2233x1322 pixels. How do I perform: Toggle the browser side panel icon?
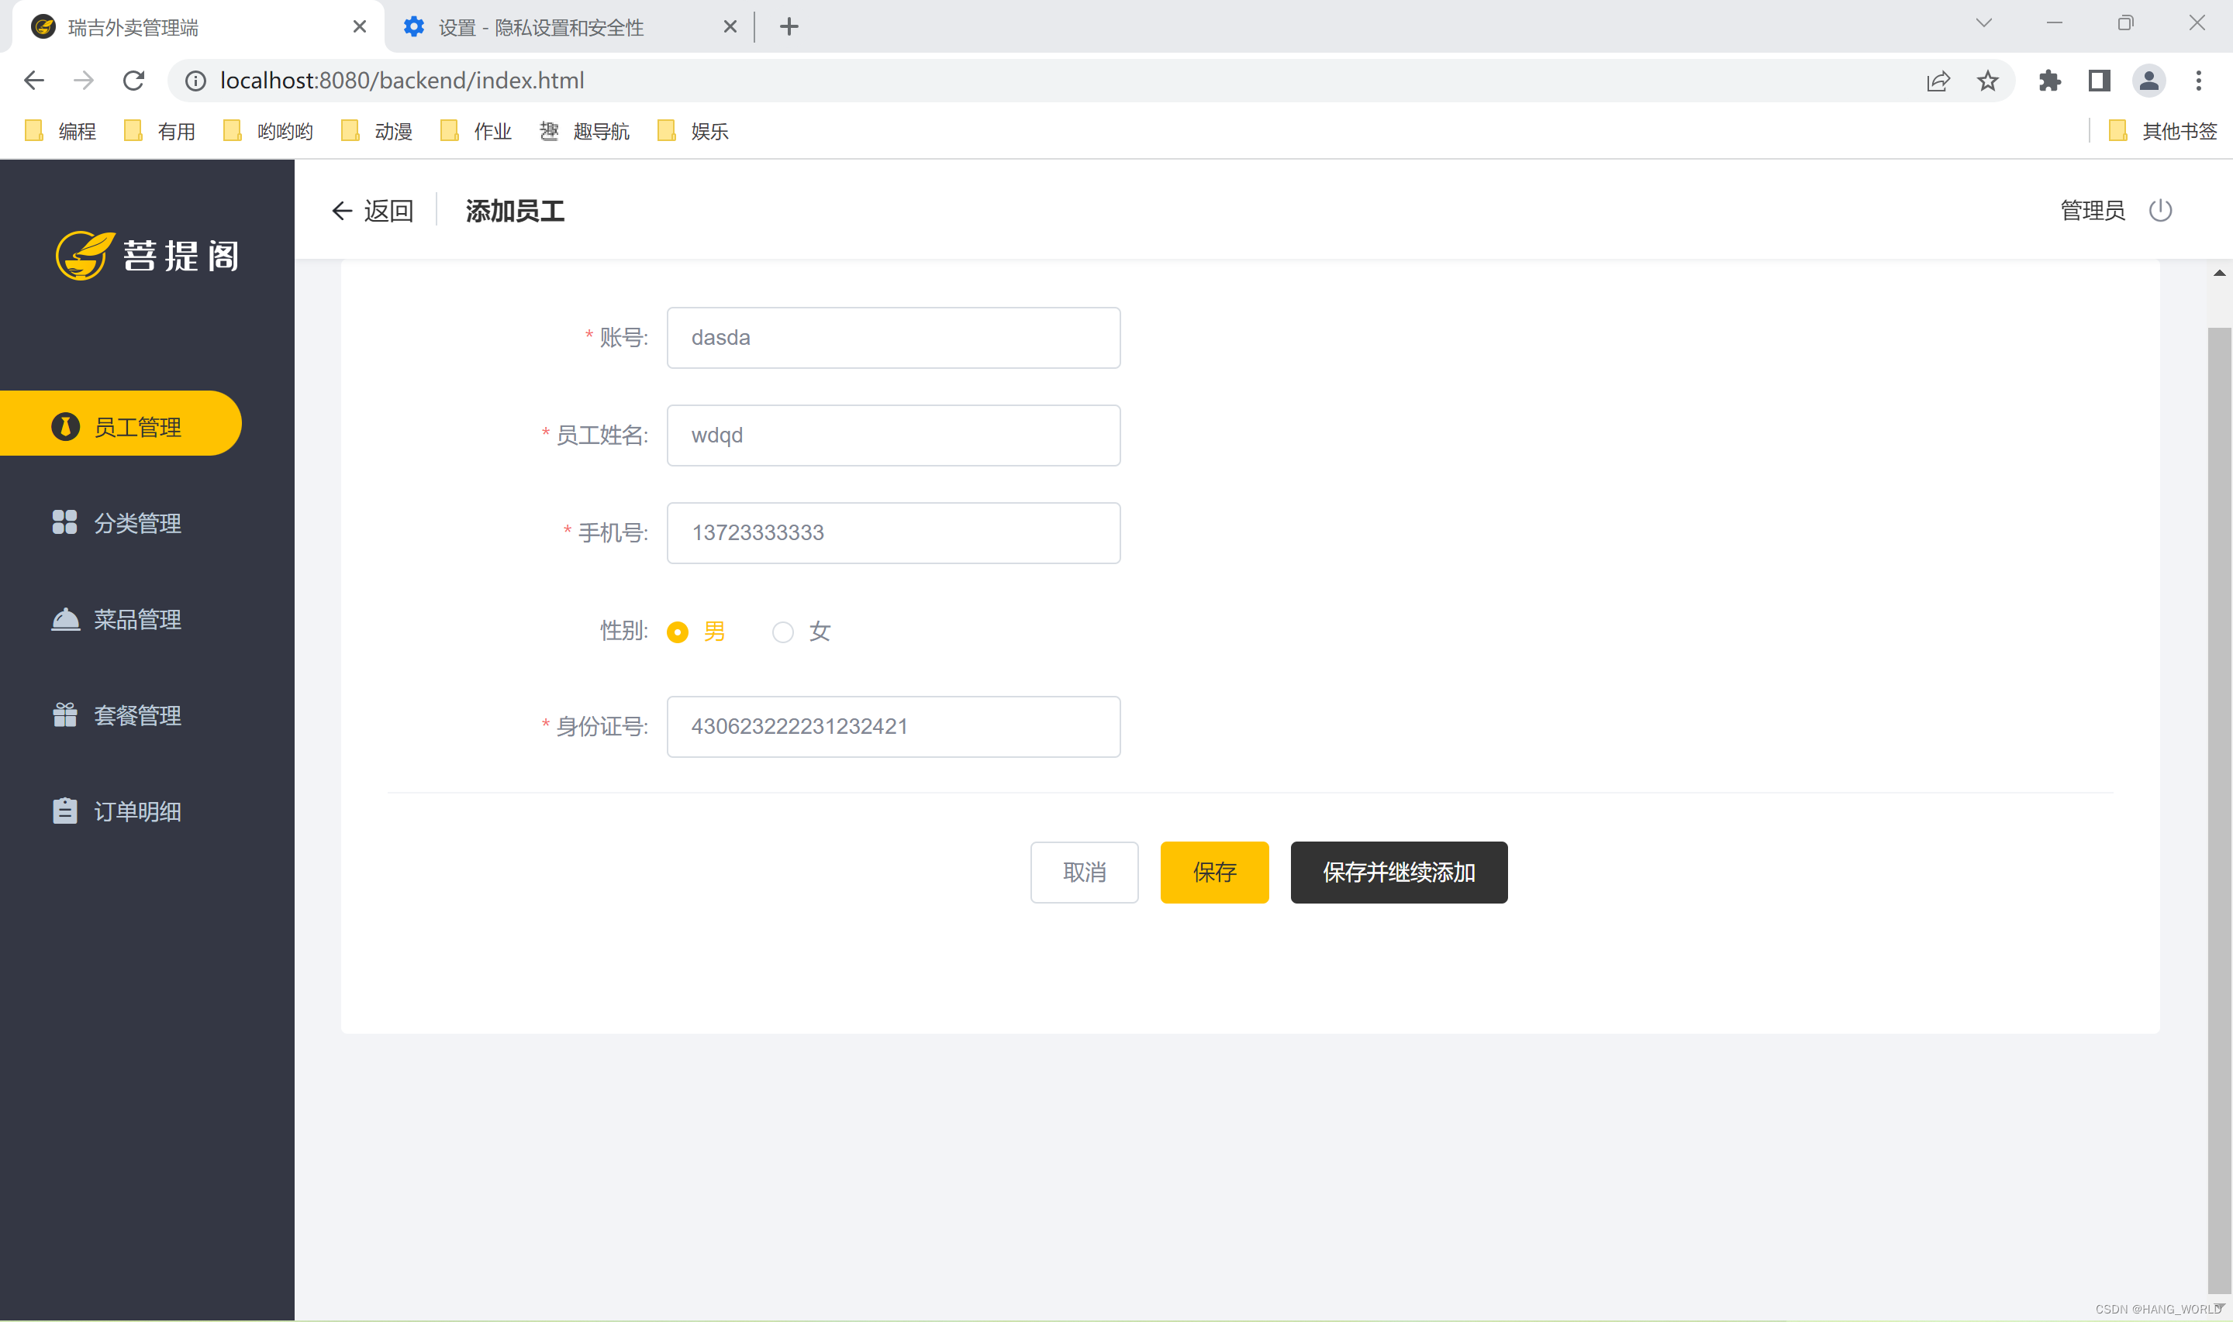click(2100, 81)
